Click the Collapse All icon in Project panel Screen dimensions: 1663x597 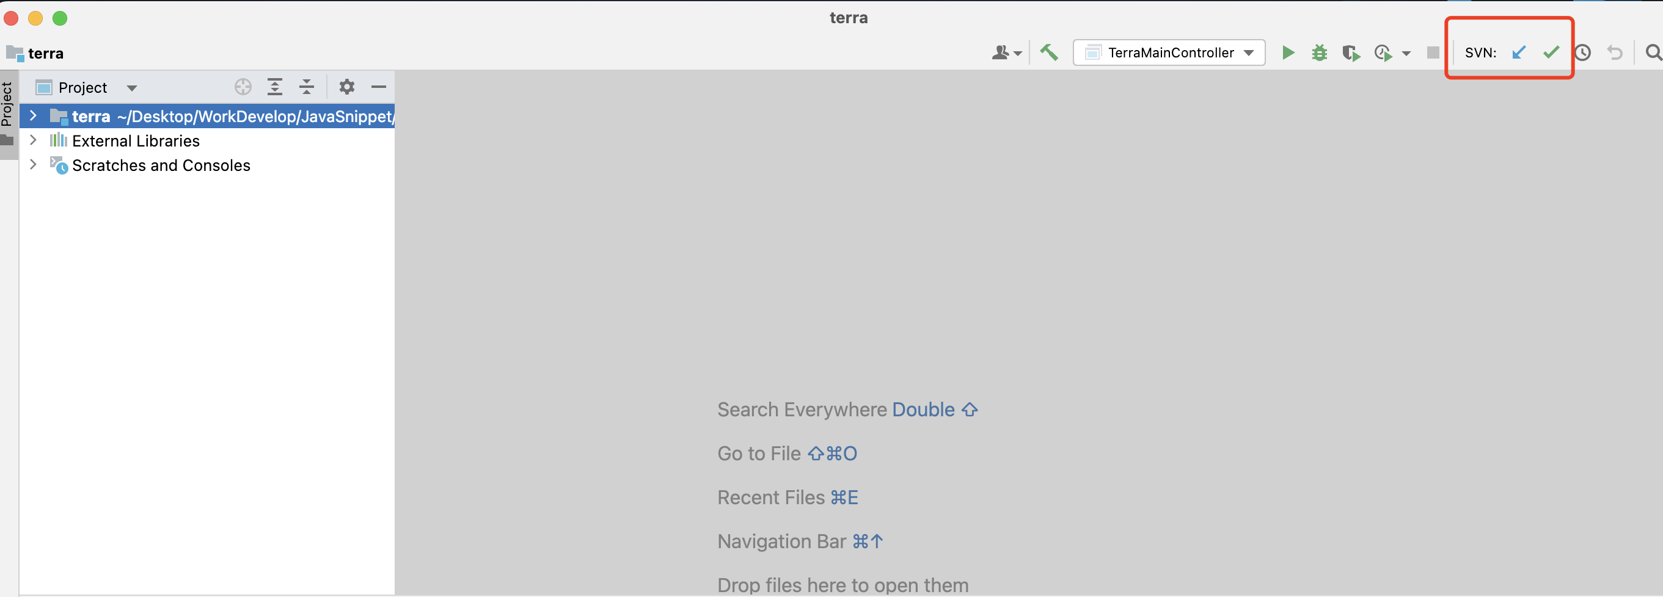307,87
